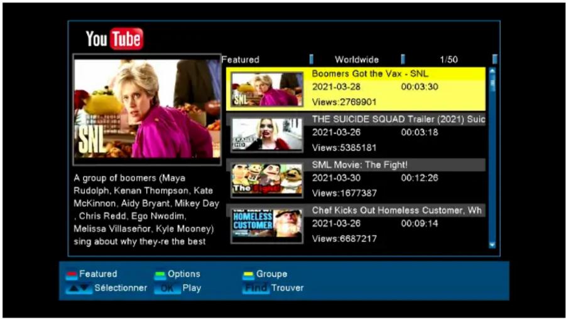Click the Options label in bottom bar
Screen dimensions: 566x319
183,274
